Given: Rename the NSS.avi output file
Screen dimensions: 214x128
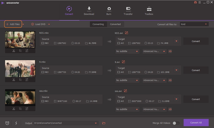Looking at the screenshot, I should tap(127, 33).
